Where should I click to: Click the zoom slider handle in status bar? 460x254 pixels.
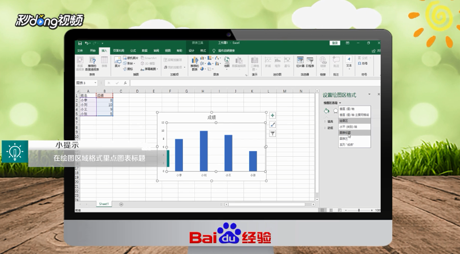tap(359, 210)
